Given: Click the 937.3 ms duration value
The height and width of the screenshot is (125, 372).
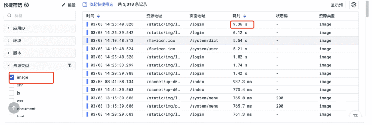Looking at the screenshot, I should (x=243, y=82).
